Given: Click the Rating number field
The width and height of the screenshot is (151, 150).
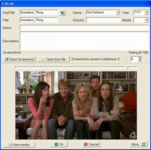Looking at the screenshot, I should pos(134,59).
